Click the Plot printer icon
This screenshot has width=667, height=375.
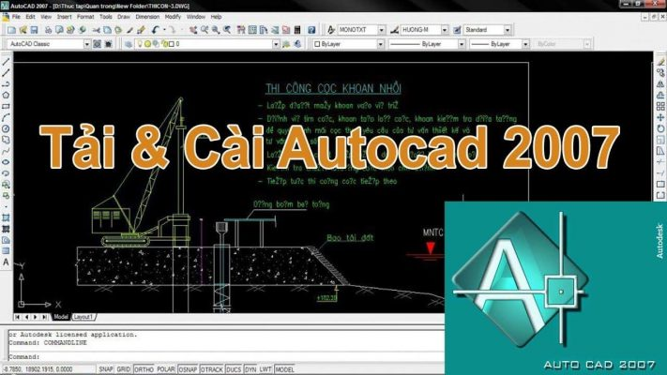48,30
